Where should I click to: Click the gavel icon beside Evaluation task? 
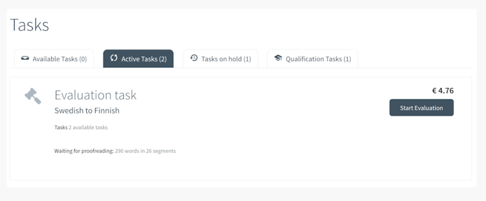click(x=33, y=96)
